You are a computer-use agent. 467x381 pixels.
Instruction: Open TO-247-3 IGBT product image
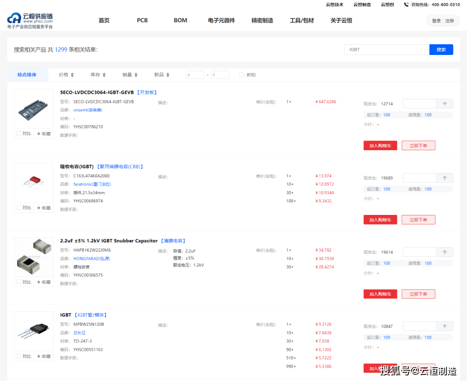coord(33,332)
